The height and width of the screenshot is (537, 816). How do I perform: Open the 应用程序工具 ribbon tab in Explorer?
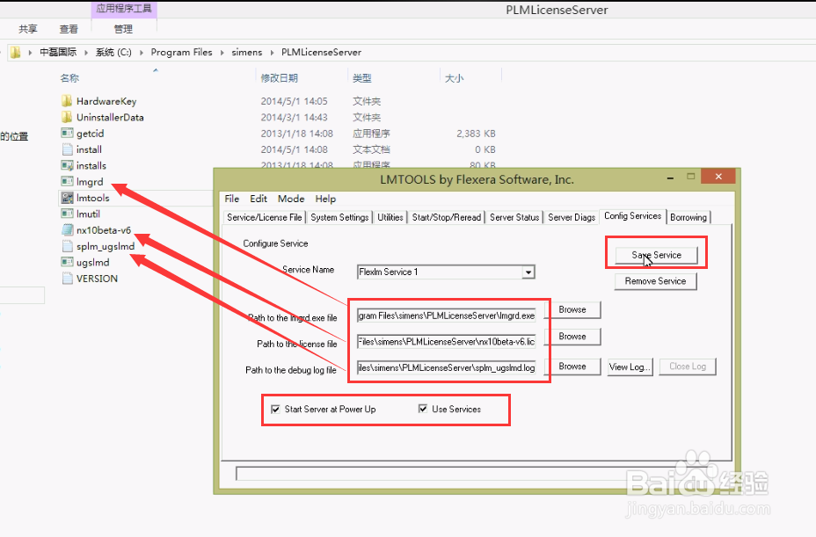[124, 8]
